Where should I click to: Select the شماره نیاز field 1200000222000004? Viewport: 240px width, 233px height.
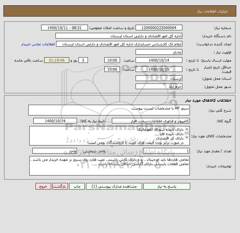point(159,28)
